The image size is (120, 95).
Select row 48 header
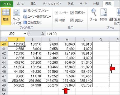click(4, 81)
